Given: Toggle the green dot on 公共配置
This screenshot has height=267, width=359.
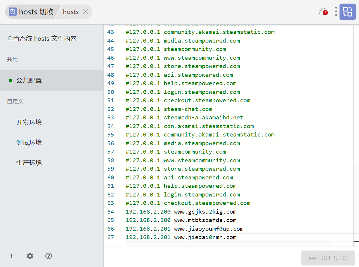Looking at the screenshot, I should coord(10,80).
